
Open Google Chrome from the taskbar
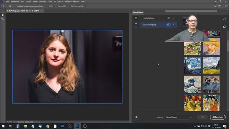pos(48,126)
